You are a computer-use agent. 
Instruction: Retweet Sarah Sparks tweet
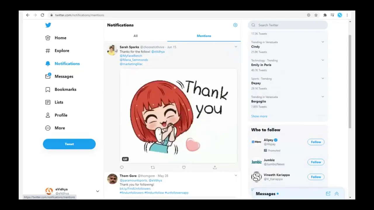[x=153, y=167]
